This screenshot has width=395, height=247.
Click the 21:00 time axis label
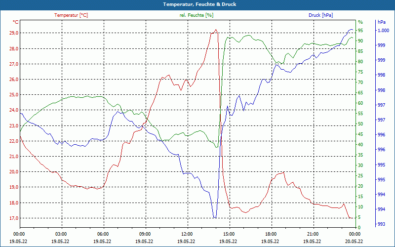(313, 234)
